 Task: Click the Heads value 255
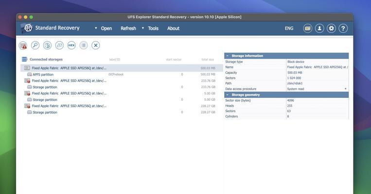click(290, 106)
